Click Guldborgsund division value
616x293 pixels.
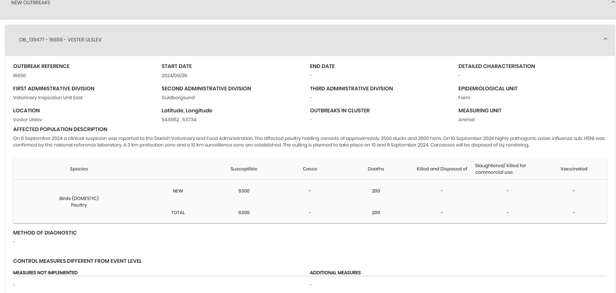(178, 98)
